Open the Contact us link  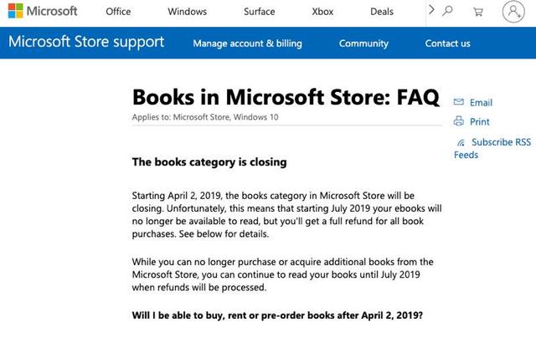447,44
